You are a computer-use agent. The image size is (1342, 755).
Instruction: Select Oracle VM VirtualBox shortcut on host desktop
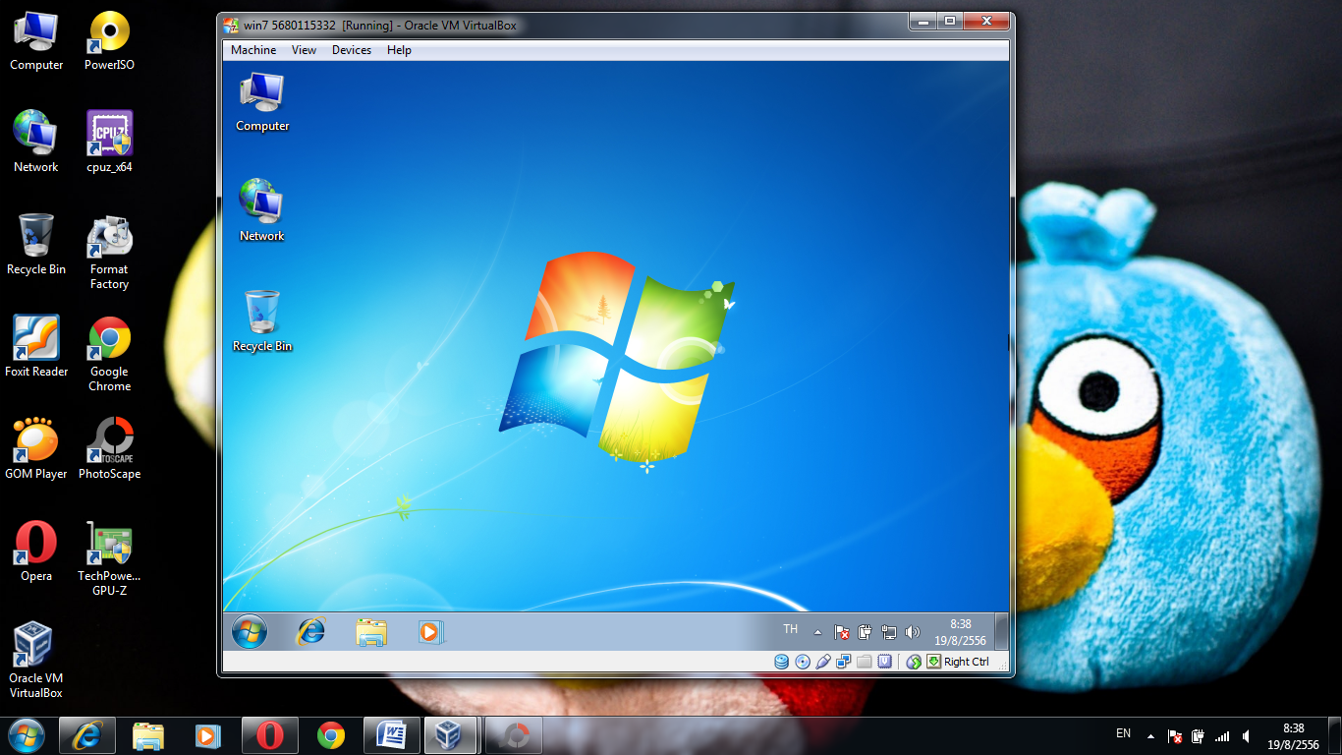36,661
